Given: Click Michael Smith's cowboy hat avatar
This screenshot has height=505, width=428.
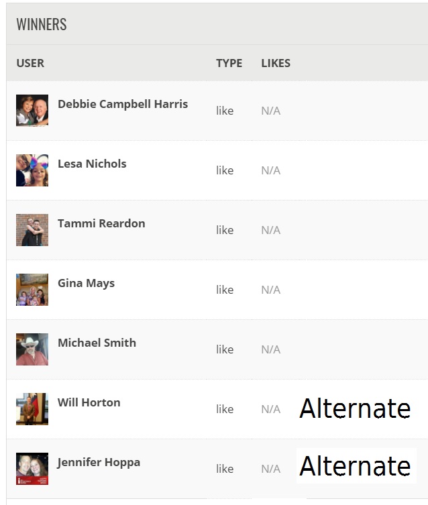Looking at the screenshot, I should point(32,349).
